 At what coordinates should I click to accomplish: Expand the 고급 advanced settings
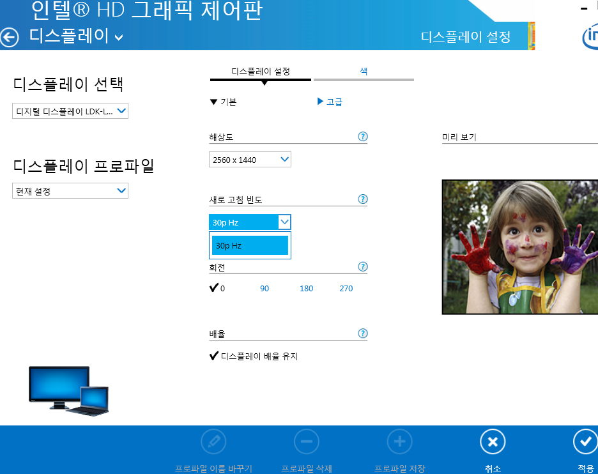[x=330, y=102]
